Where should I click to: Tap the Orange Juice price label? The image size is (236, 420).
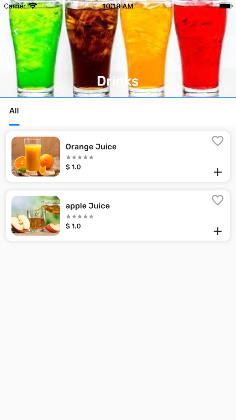click(x=73, y=167)
